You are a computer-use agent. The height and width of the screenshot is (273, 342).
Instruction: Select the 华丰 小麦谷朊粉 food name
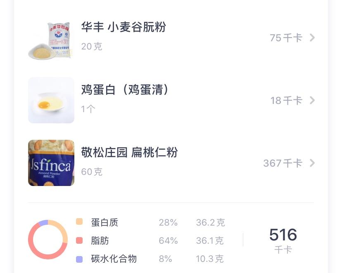click(123, 27)
